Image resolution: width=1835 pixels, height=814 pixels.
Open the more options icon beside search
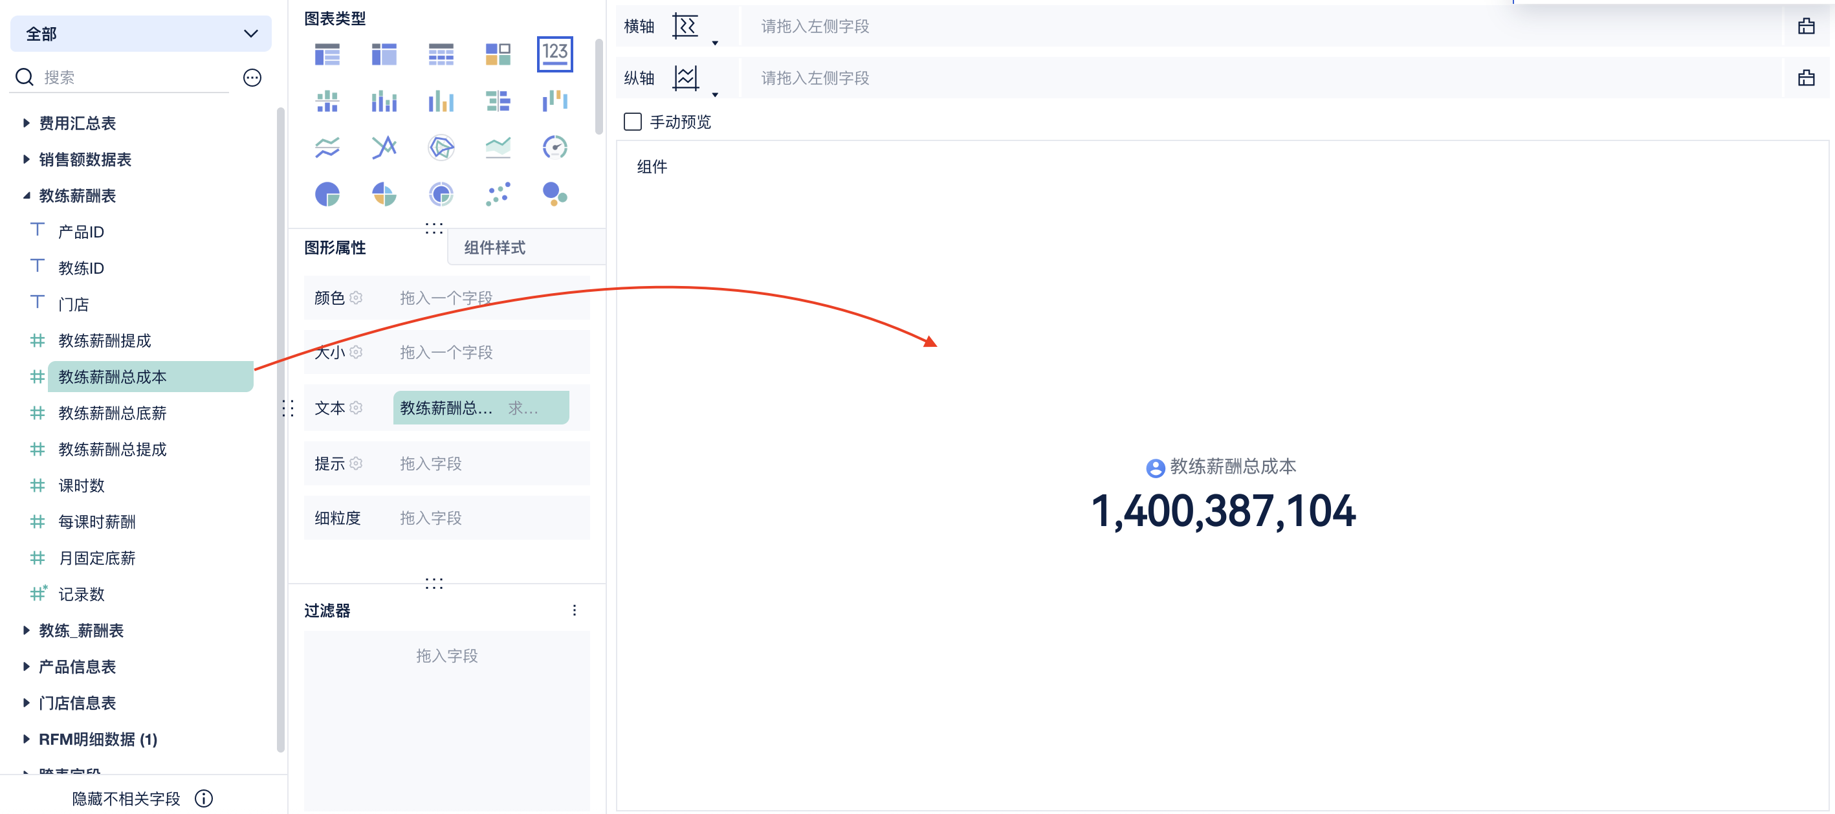point(252,78)
